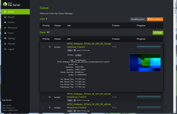The image size is (177, 114).
Task: Click checkmark of v009 OrangNvidiaGreen job row
Action: tap(43, 47)
